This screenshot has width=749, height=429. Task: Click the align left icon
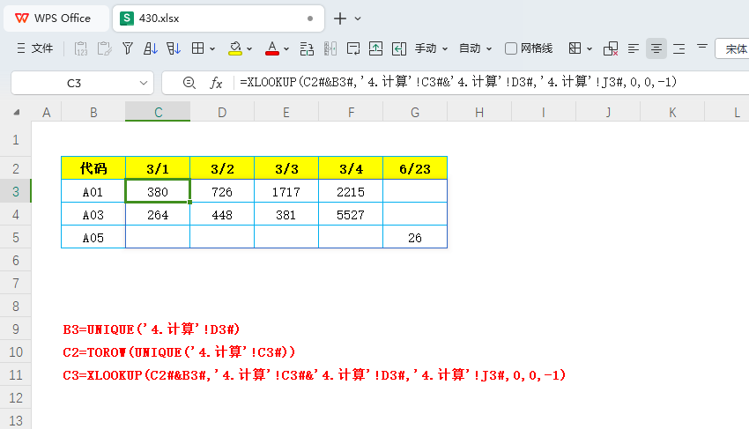[634, 48]
